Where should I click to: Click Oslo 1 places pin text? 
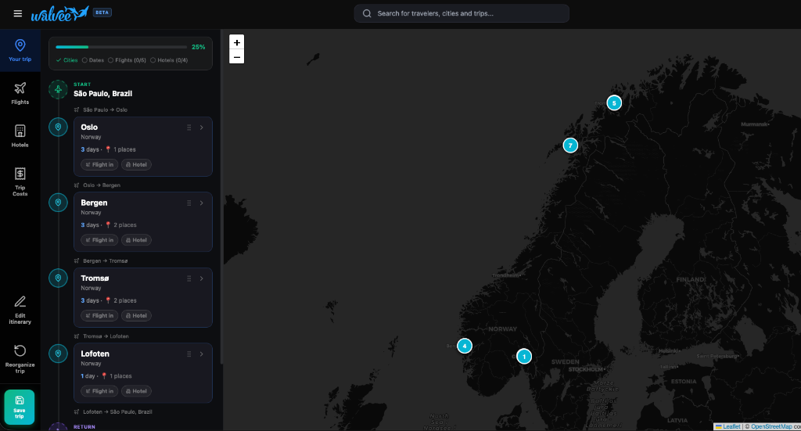tap(120, 149)
